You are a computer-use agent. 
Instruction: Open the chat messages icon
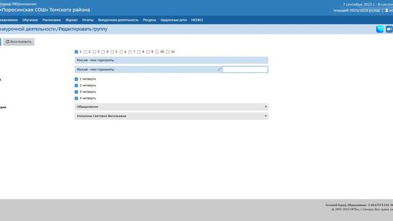click(379, 29)
